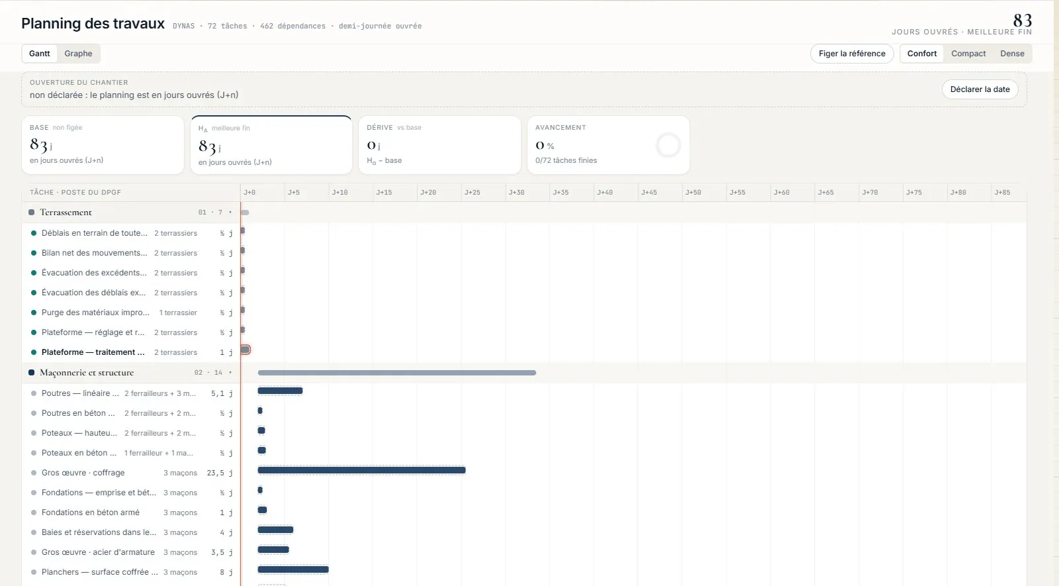Select the BASE non figée card
The width and height of the screenshot is (1059, 586).
(103, 145)
